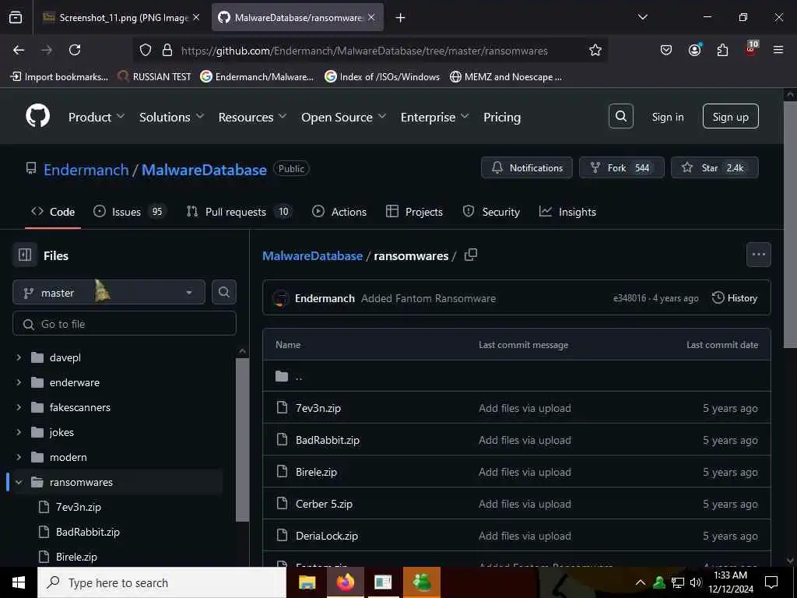The height and width of the screenshot is (598, 797).
Task: Go back with browser back arrow
Action: (19, 50)
